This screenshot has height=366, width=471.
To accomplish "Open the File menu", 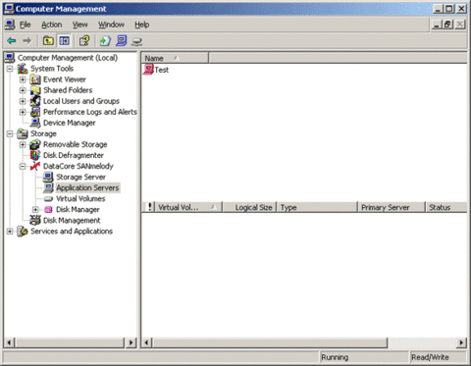I will click(25, 25).
